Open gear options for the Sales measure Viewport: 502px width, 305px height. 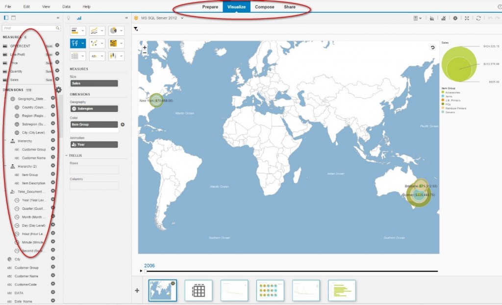pyautogui.click(x=57, y=79)
